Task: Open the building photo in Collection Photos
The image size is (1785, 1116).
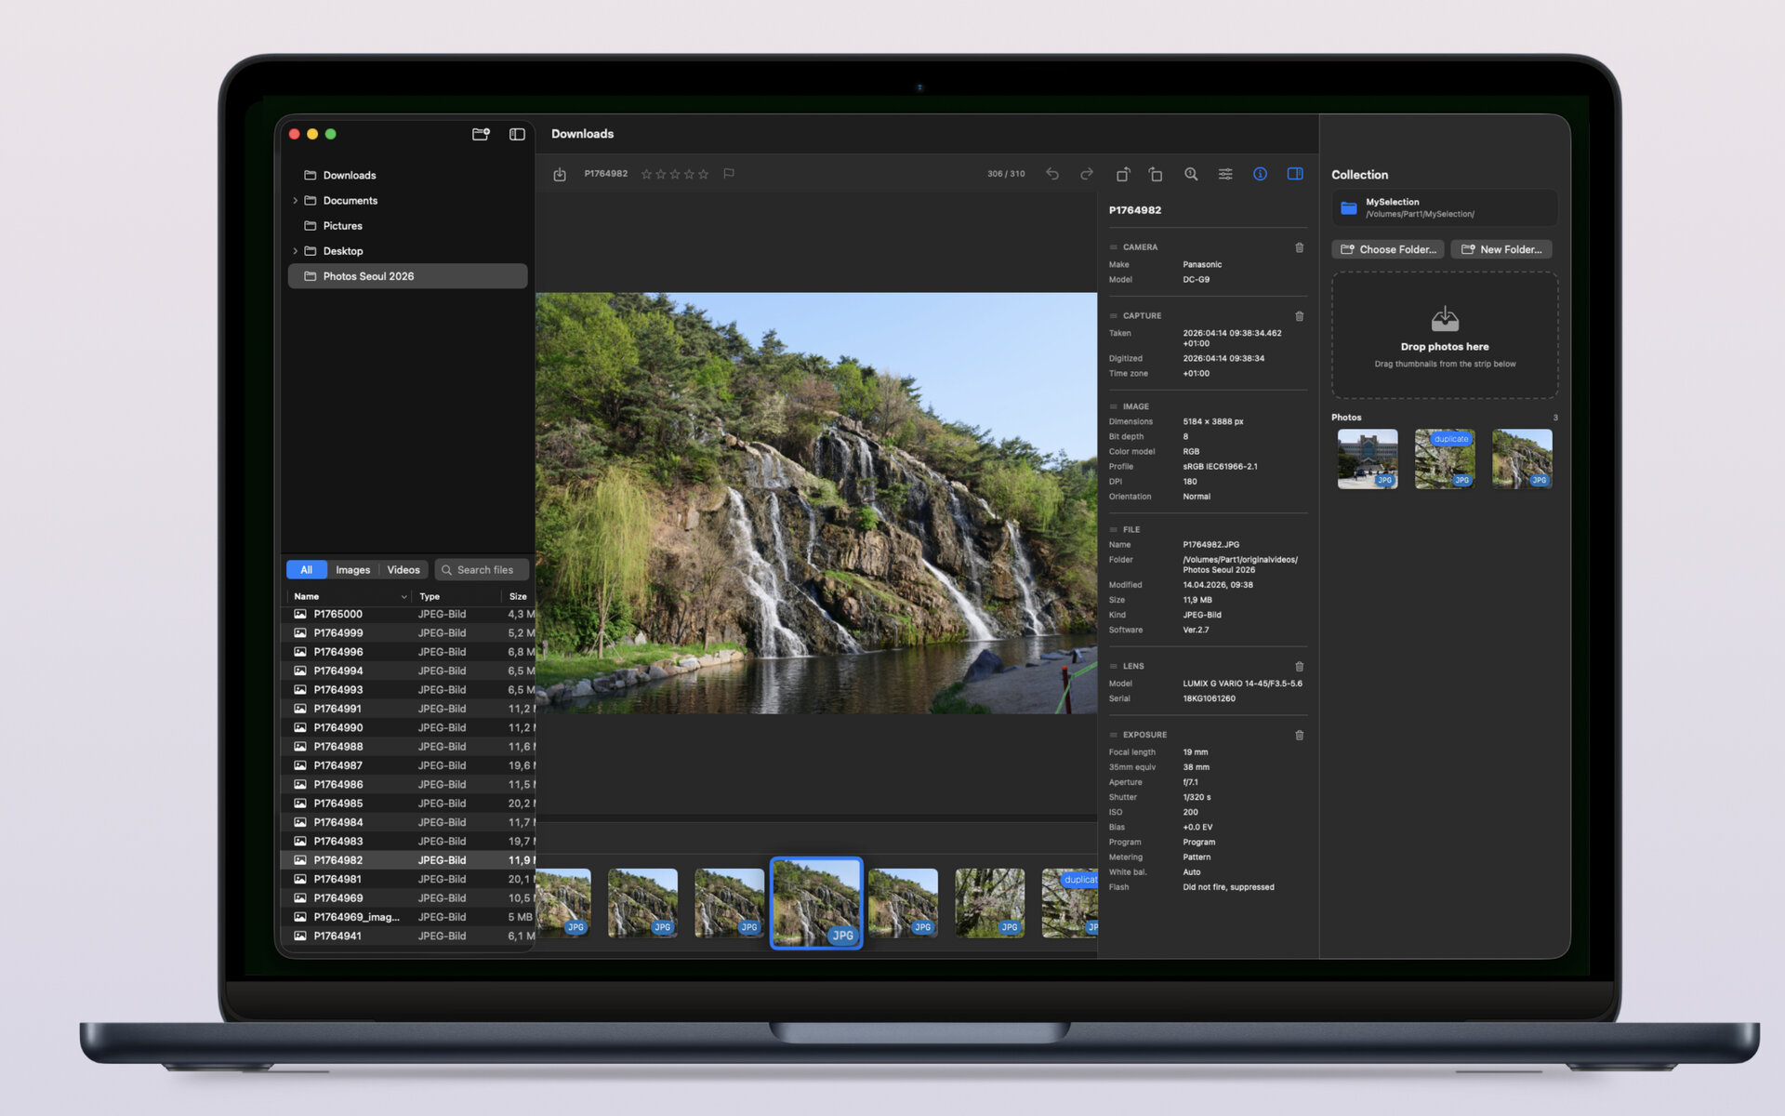Action: [1368, 458]
